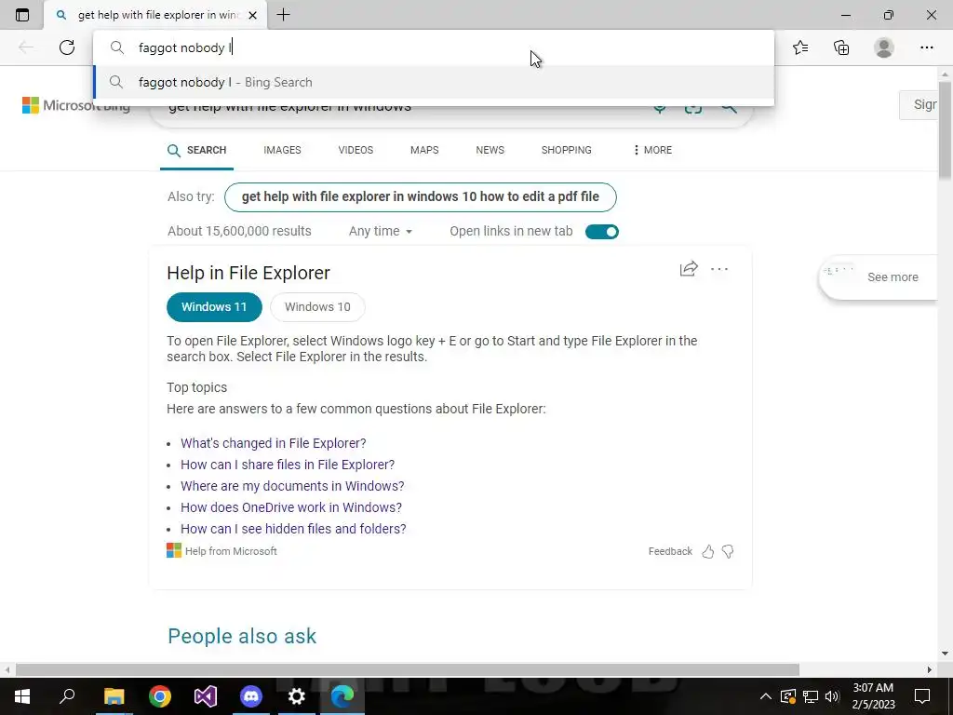The height and width of the screenshot is (715, 953).
Task: Open the notification center icon
Action: pyautogui.click(x=922, y=696)
